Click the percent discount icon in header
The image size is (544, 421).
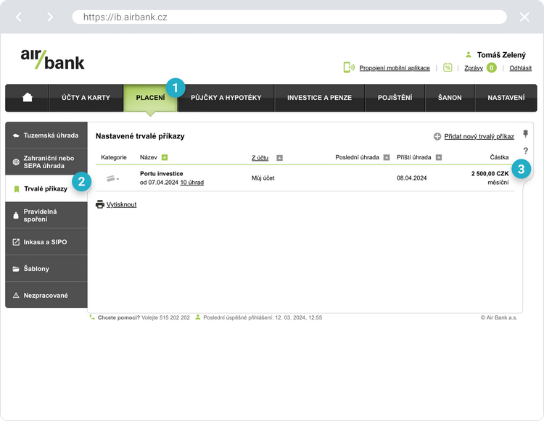tap(448, 67)
